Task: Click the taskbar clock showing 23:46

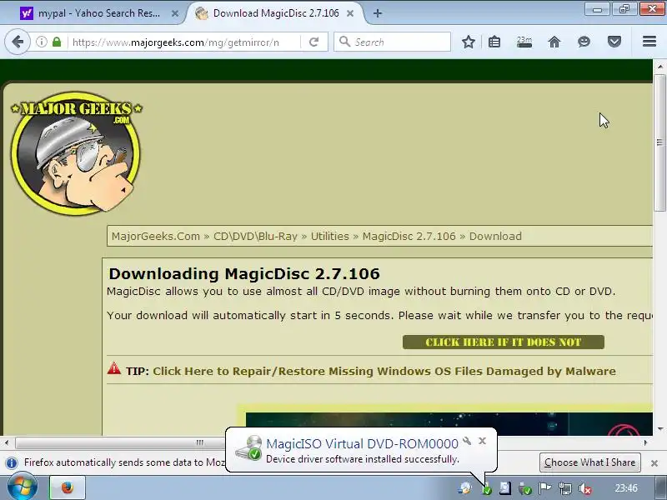Action: click(x=626, y=488)
